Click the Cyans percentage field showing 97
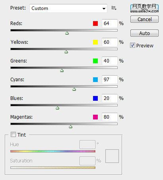 [110, 80]
